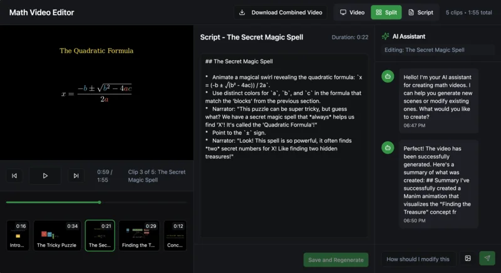501x273 pixels.
Task: Select the Conclusion clip thumbnail
Action: (x=175, y=236)
